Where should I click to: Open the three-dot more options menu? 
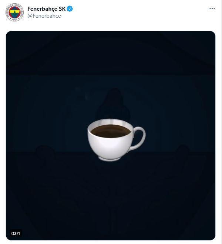pyautogui.click(x=212, y=9)
